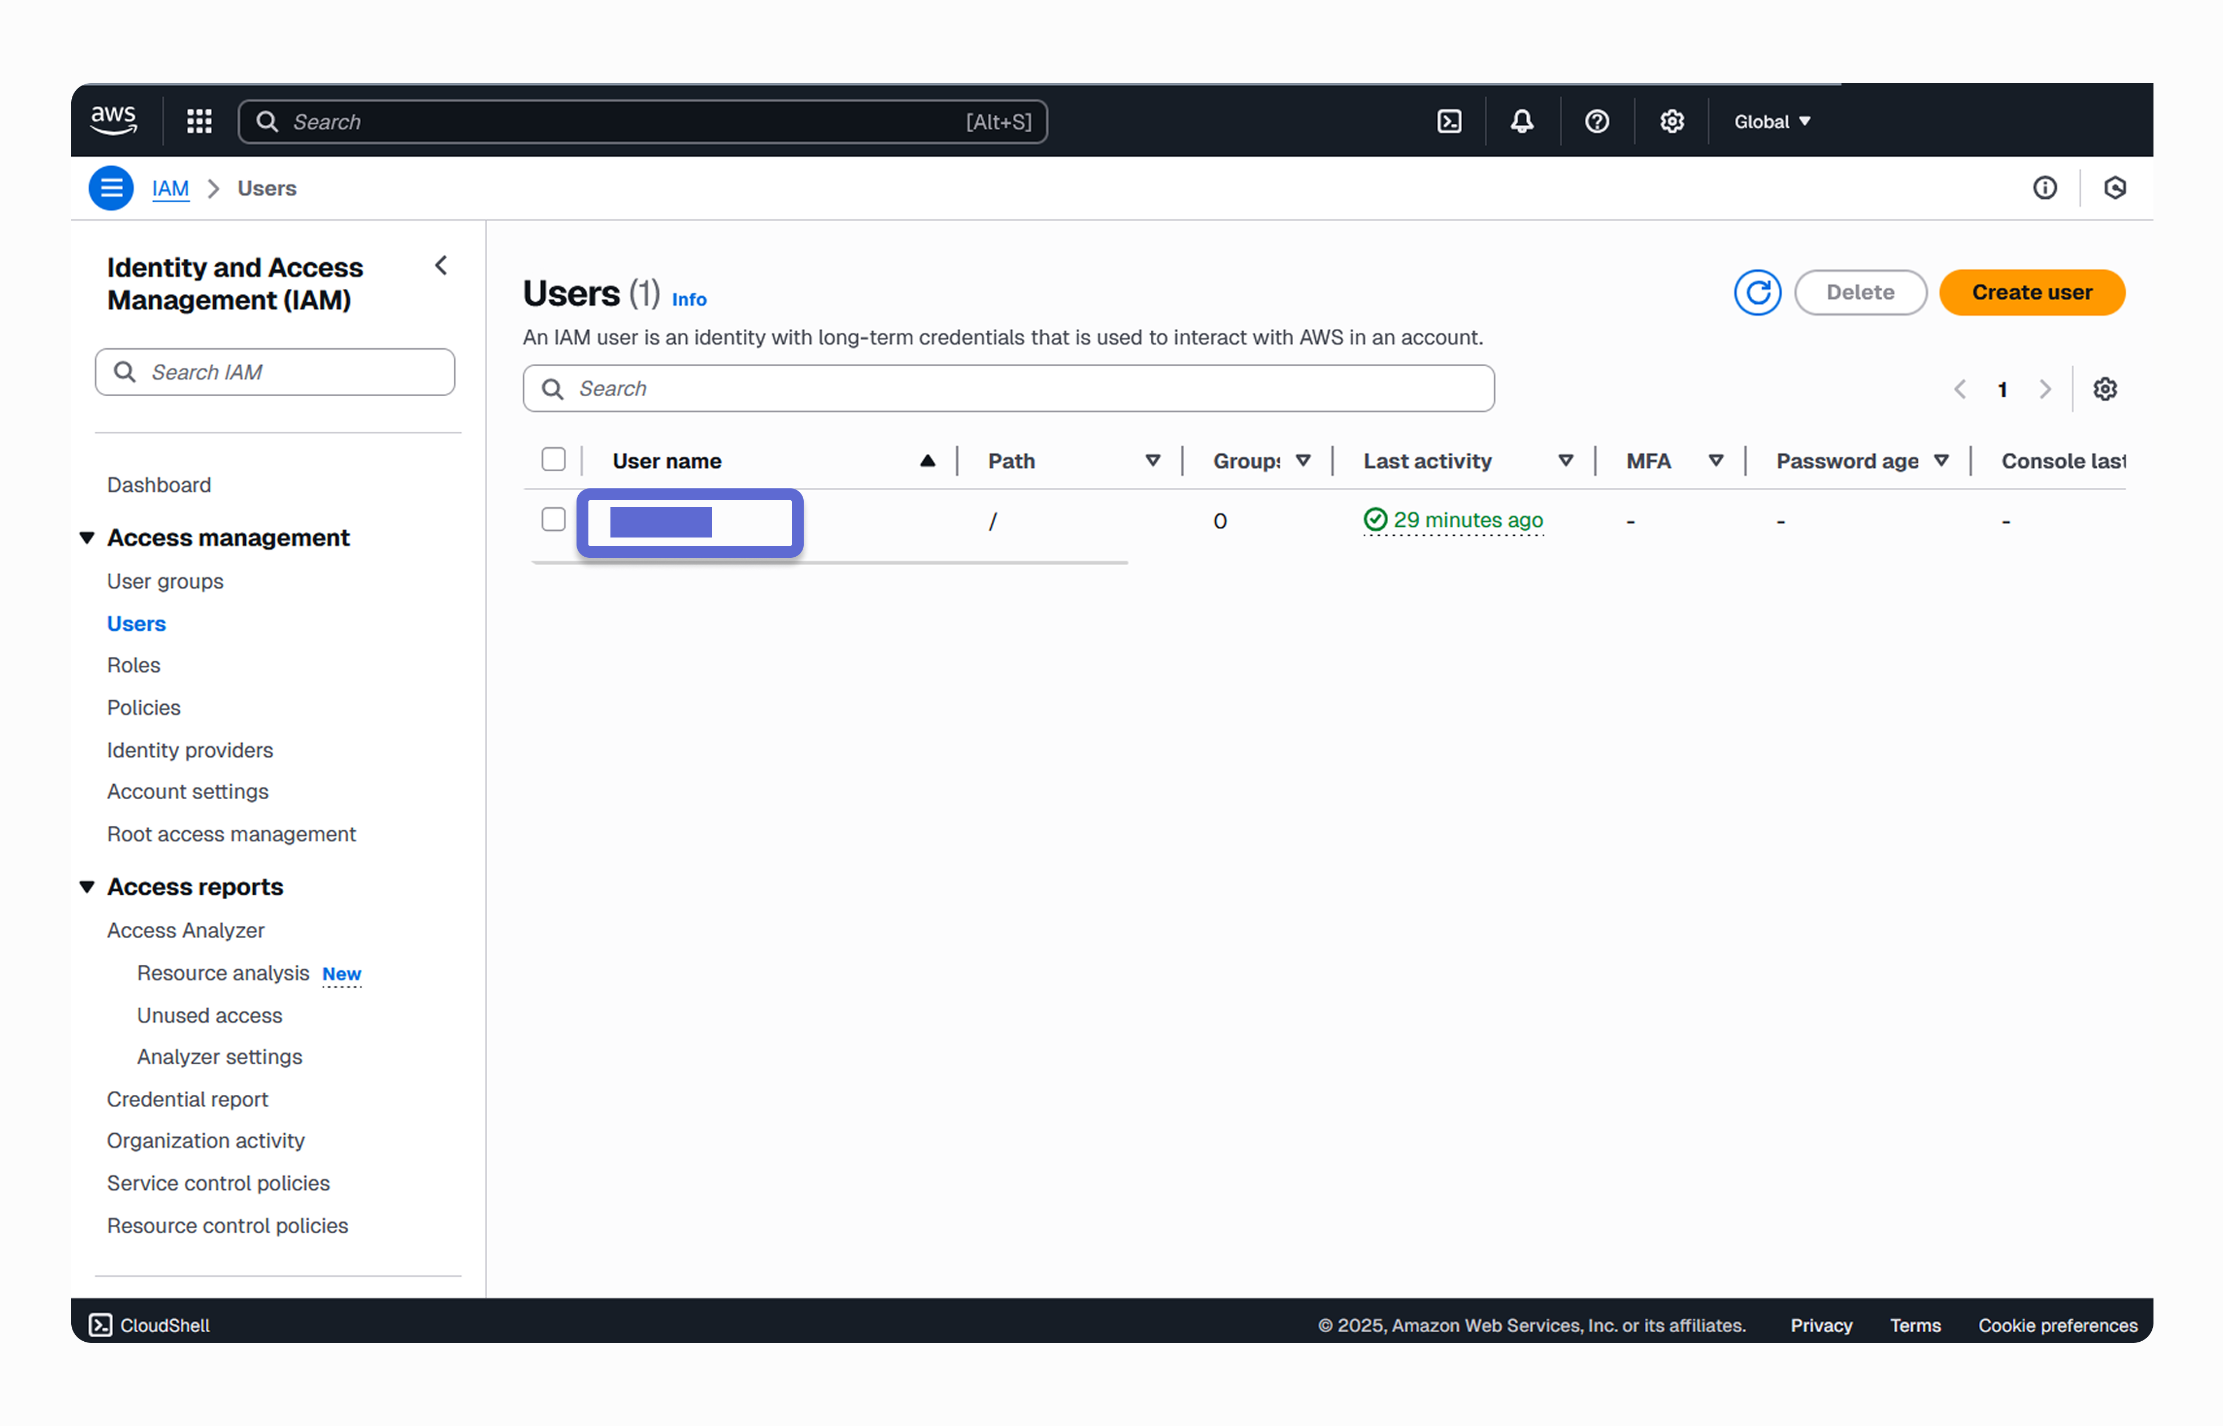Sort by User name ascending arrow

(x=928, y=461)
